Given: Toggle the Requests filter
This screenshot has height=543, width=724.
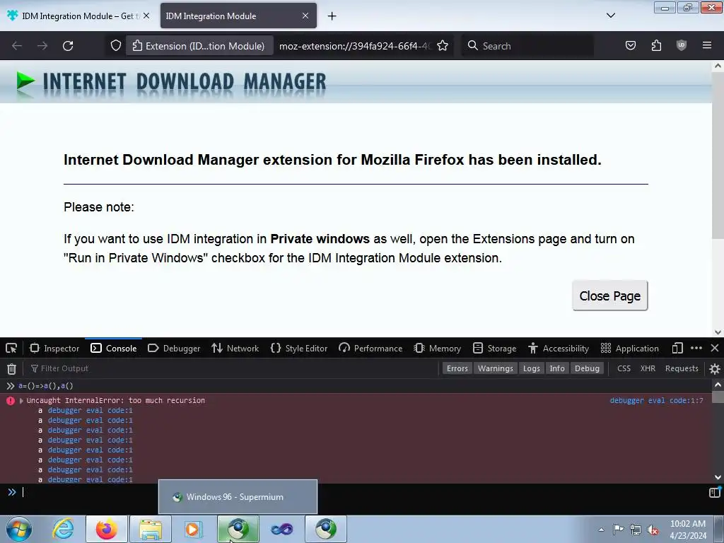Looking at the screenshot, I should click(682, 368).
